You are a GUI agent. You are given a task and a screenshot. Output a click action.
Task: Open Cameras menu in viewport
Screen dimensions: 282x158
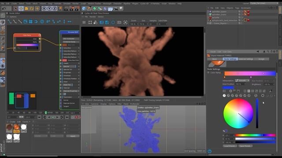pos(94,104)
